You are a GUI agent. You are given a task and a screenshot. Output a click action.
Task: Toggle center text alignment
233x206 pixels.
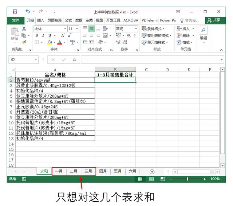click(91, 35)
